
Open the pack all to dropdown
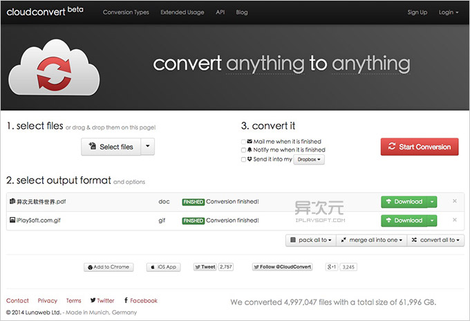tap(311, 240)
